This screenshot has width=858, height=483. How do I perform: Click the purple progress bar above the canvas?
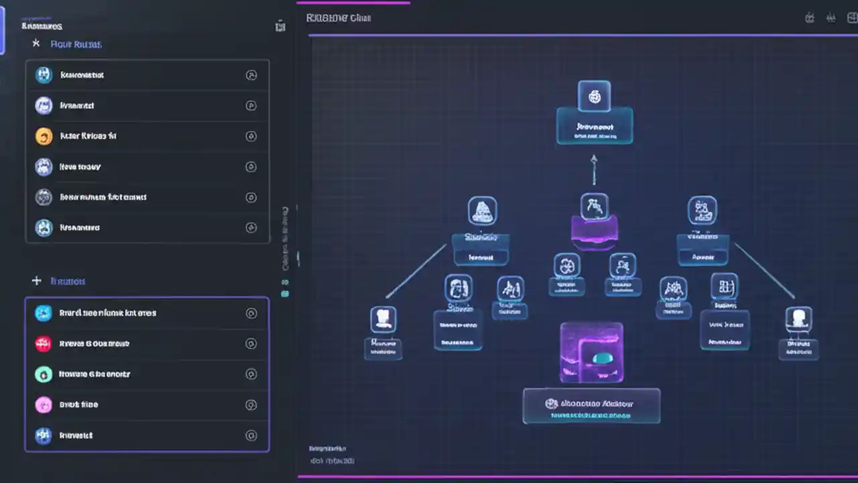[x=353, y=3]
